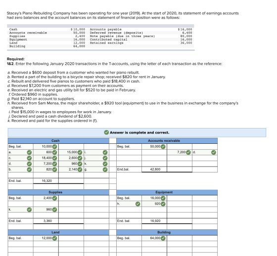Click the checkmark next to 15,000 wages entry

point(80,152)
